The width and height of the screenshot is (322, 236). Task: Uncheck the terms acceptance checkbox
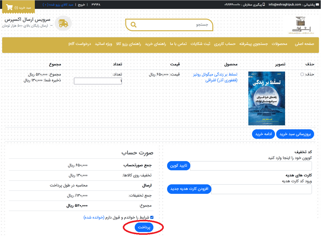[x=152, y=217]
